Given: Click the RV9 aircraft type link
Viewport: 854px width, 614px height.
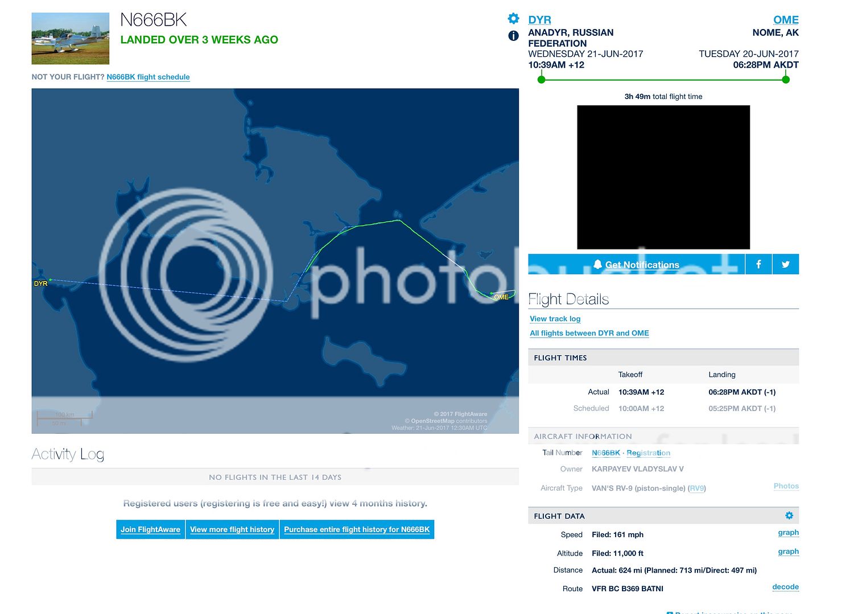Looking at the screenshot, I should point(697,488).
